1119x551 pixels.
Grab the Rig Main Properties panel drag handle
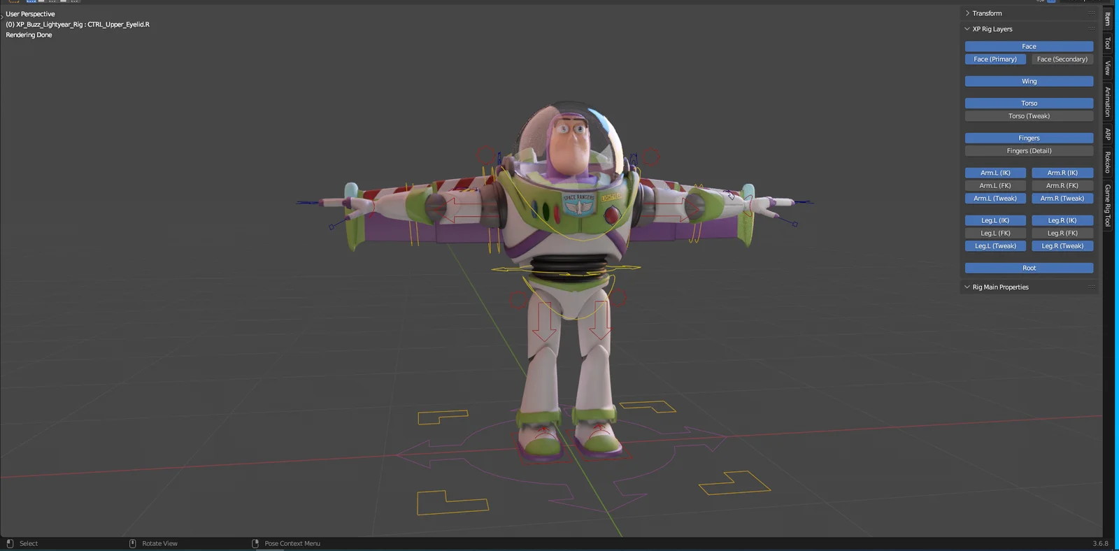coord(1091,287)
